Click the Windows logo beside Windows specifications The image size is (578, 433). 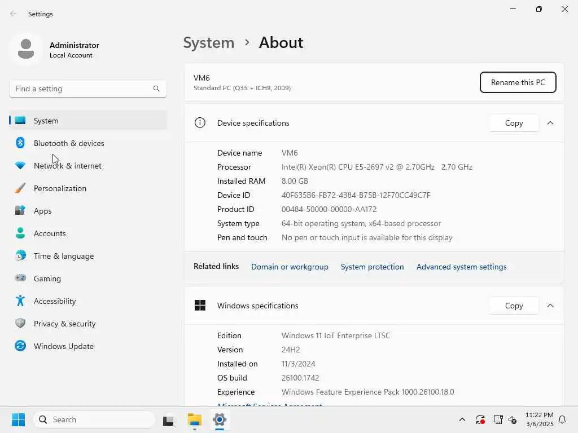pyautogui.click(x=200, y=305)
